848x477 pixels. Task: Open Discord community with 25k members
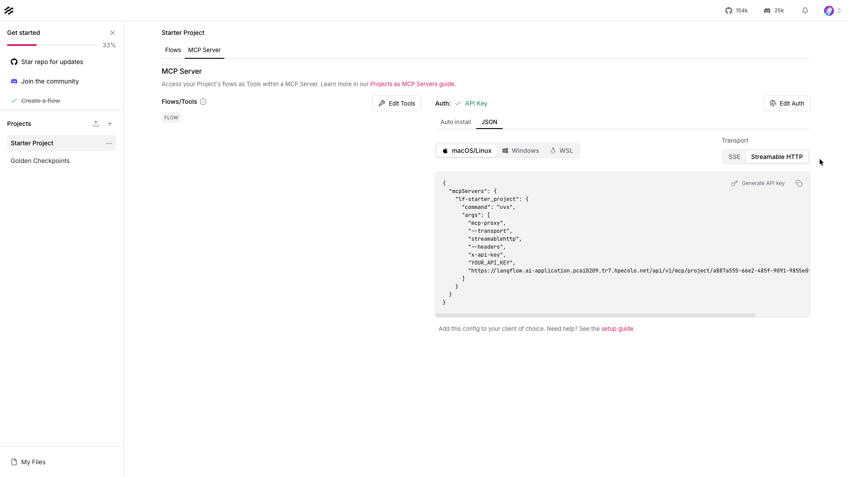point(774,11)
